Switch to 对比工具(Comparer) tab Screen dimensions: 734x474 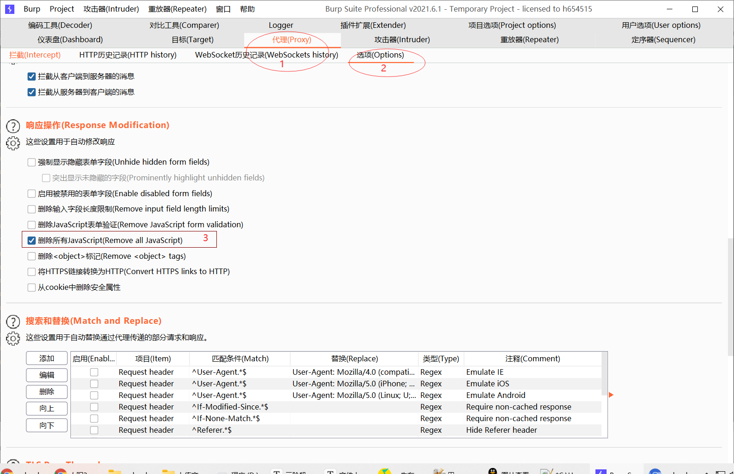pyautogui.click(x=184, y=26)
